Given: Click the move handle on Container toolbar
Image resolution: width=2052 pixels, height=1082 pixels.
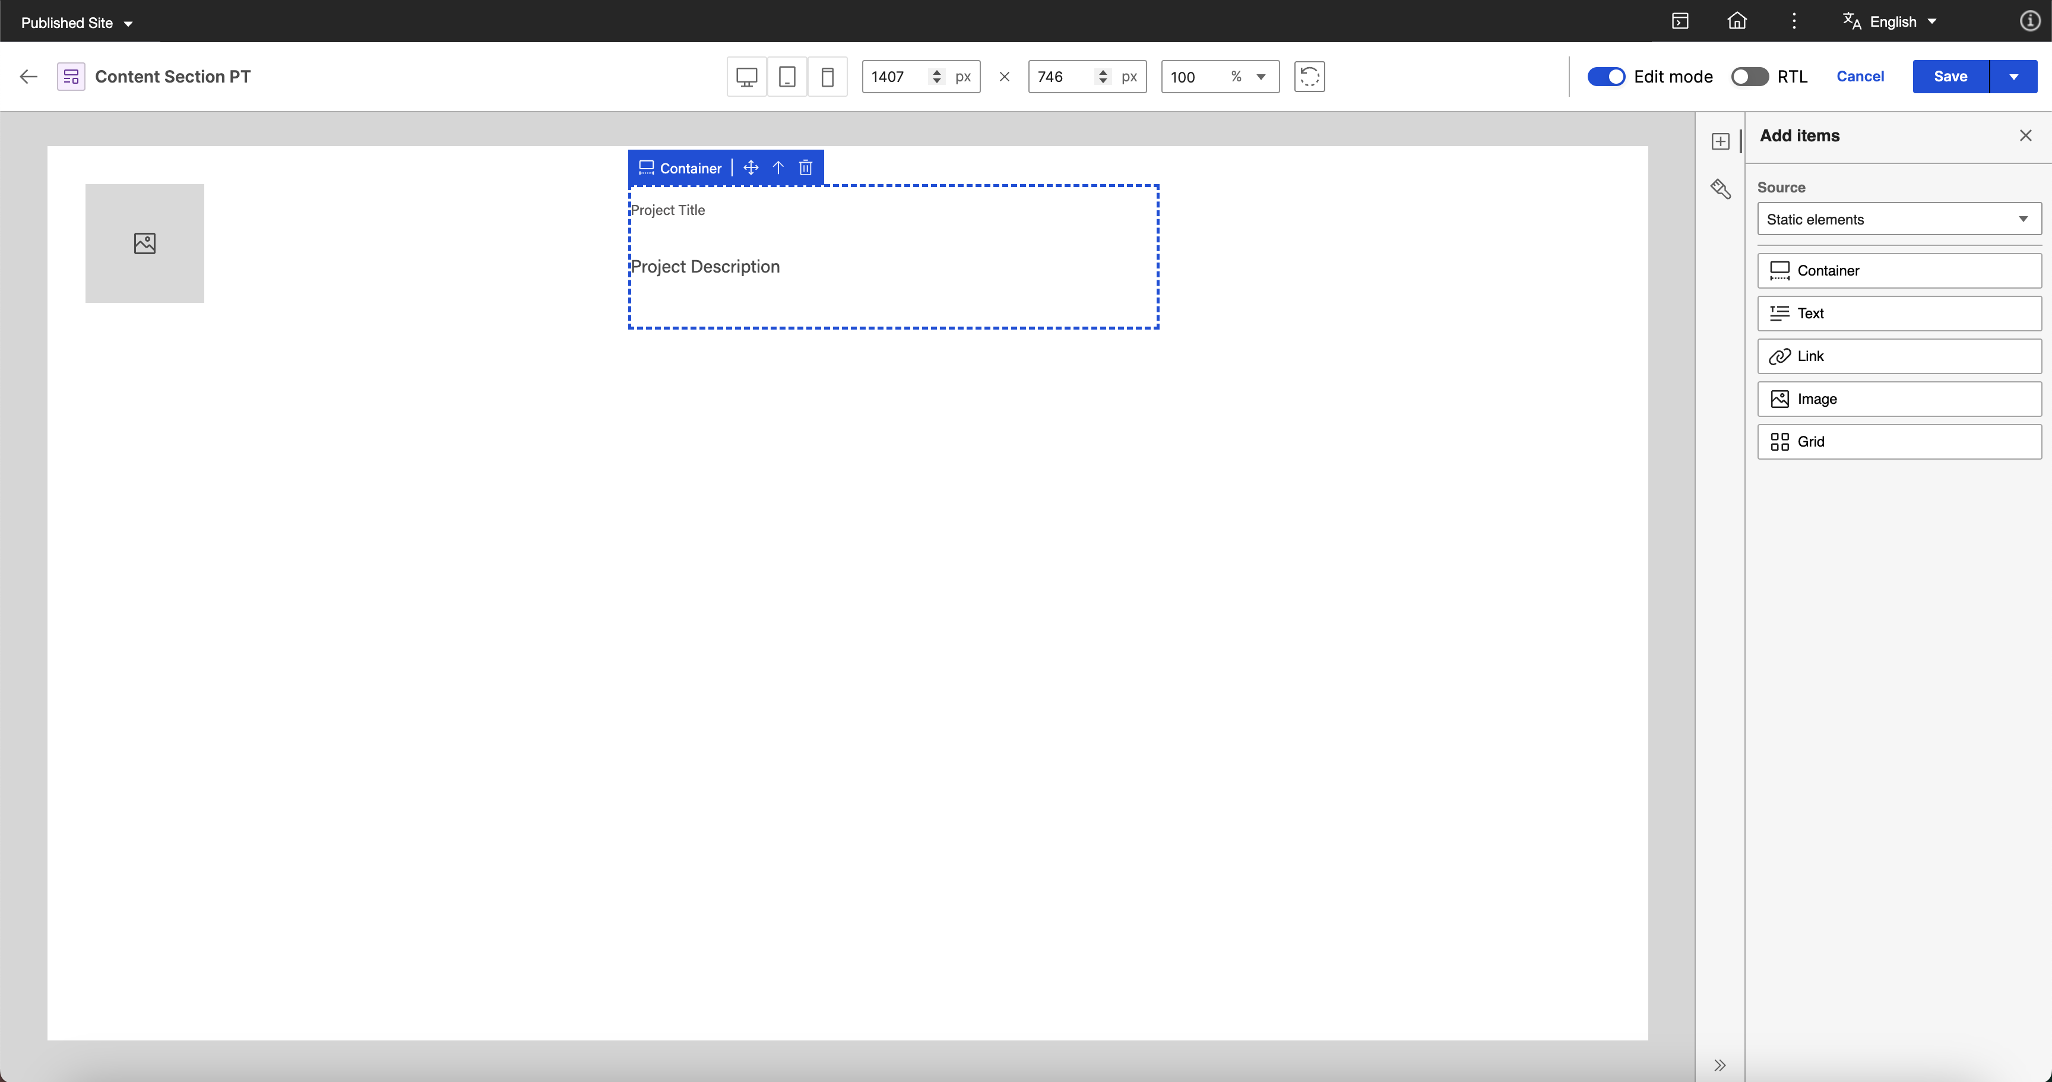Looking at the screenshot, I should point(750,167).
